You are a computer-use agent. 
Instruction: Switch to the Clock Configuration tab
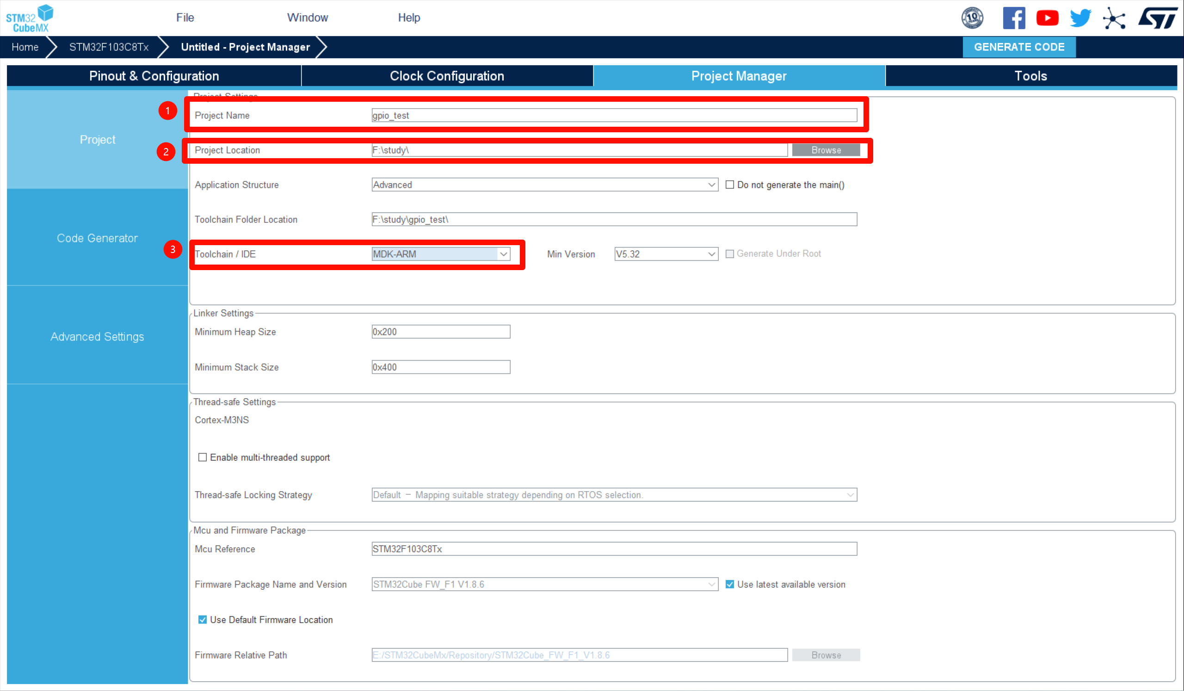pos(446,76)
